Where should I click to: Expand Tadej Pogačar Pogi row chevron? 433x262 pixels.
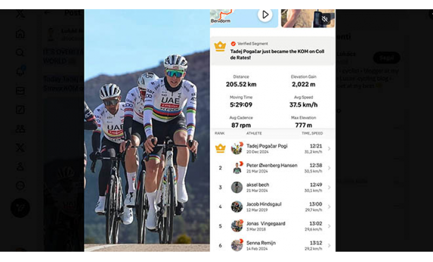tap(329, 148)
